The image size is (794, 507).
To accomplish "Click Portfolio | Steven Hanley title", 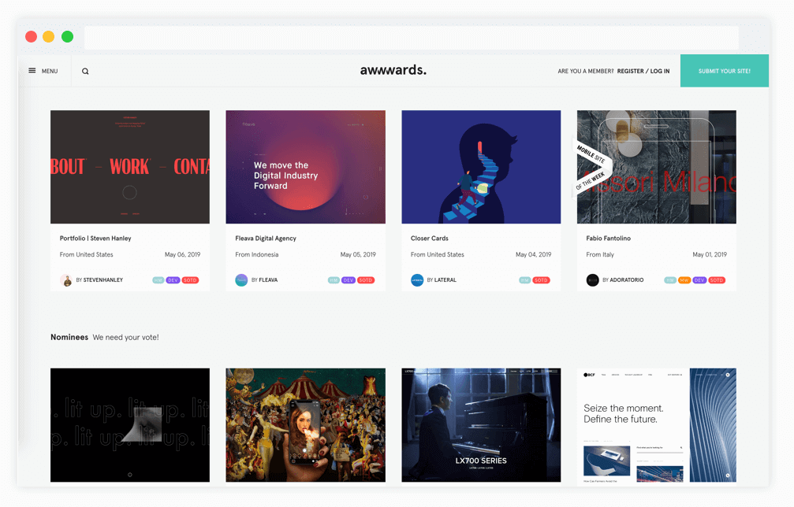I will (95, 238).
